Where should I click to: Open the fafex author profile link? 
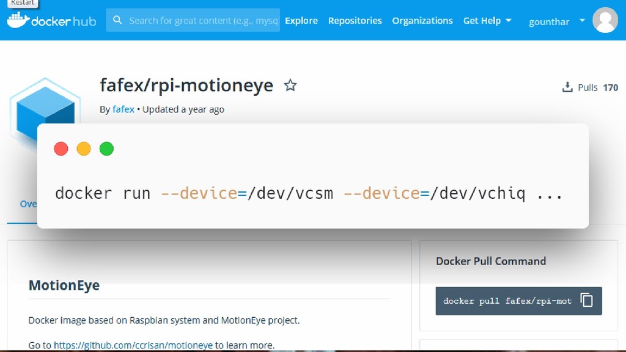coord(123,109)
